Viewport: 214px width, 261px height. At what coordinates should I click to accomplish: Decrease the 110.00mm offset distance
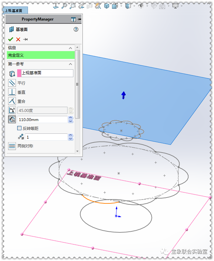tap(70, 121)
